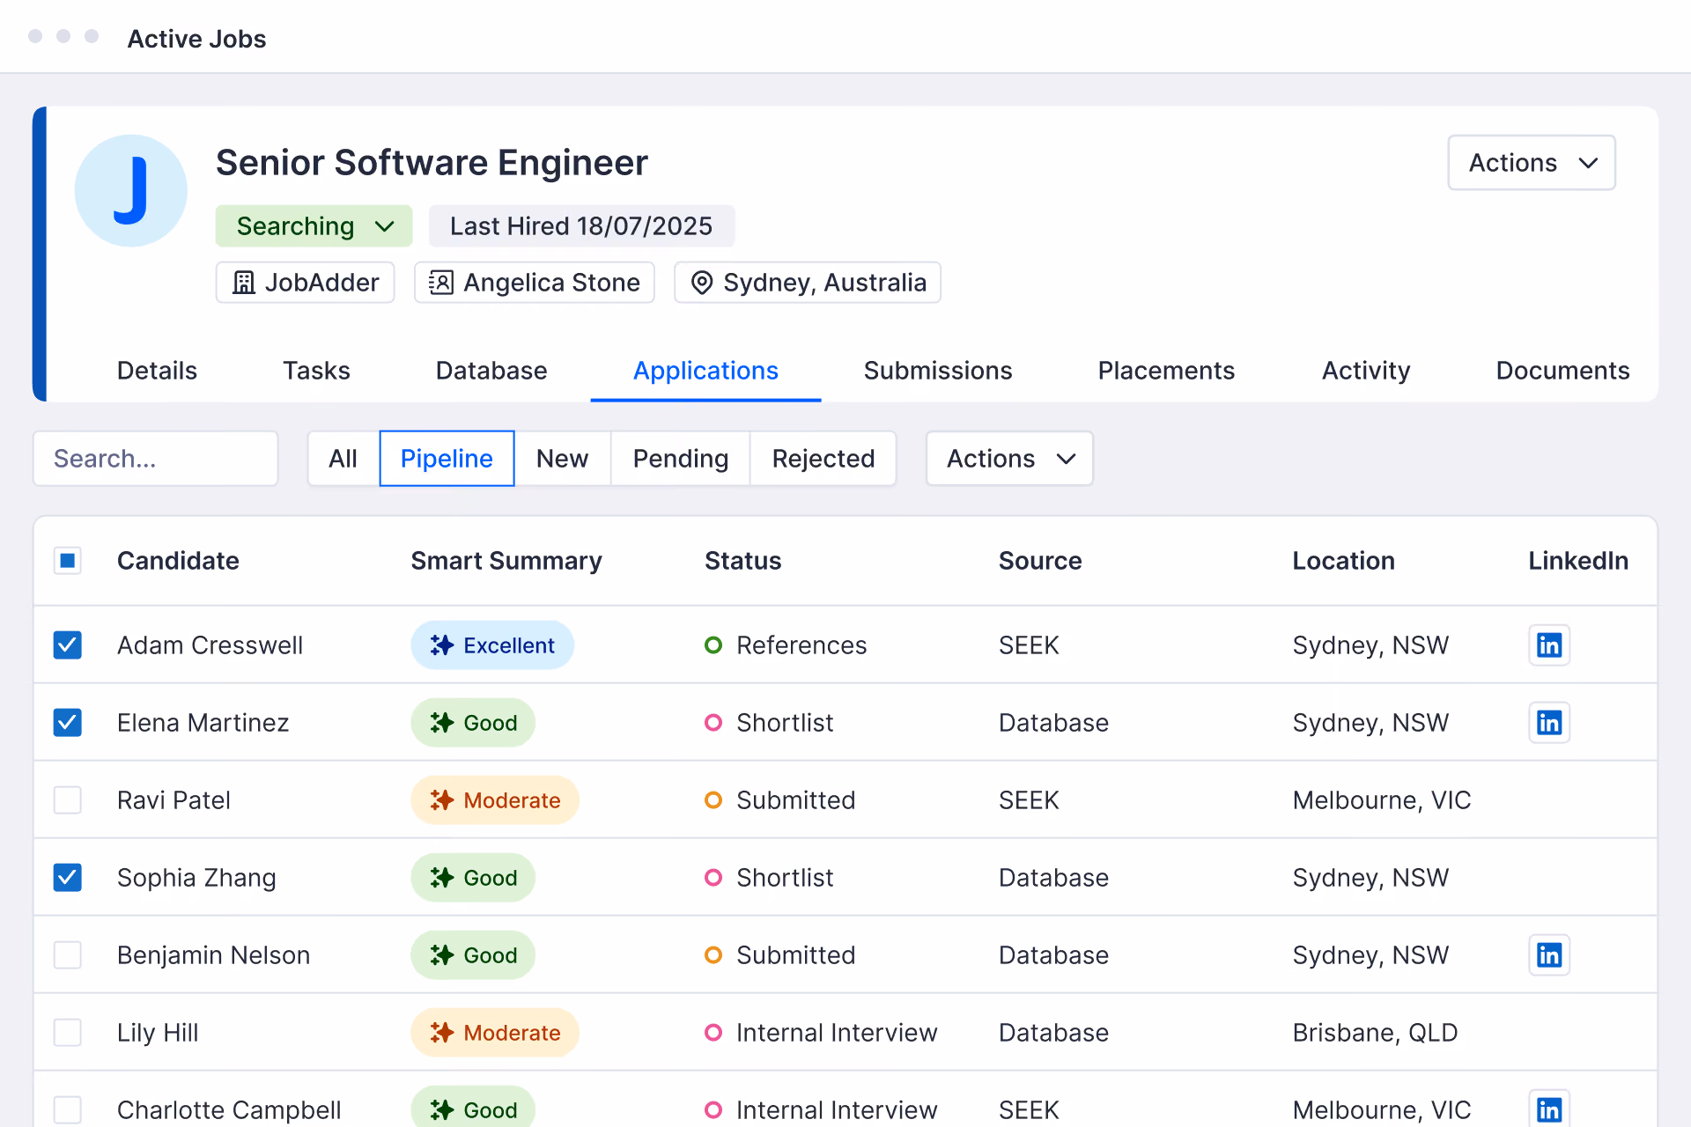This screenshot has width=1691, height=1127.
Task: Open the job header Actions dropdown
Action: (1532, 163)
